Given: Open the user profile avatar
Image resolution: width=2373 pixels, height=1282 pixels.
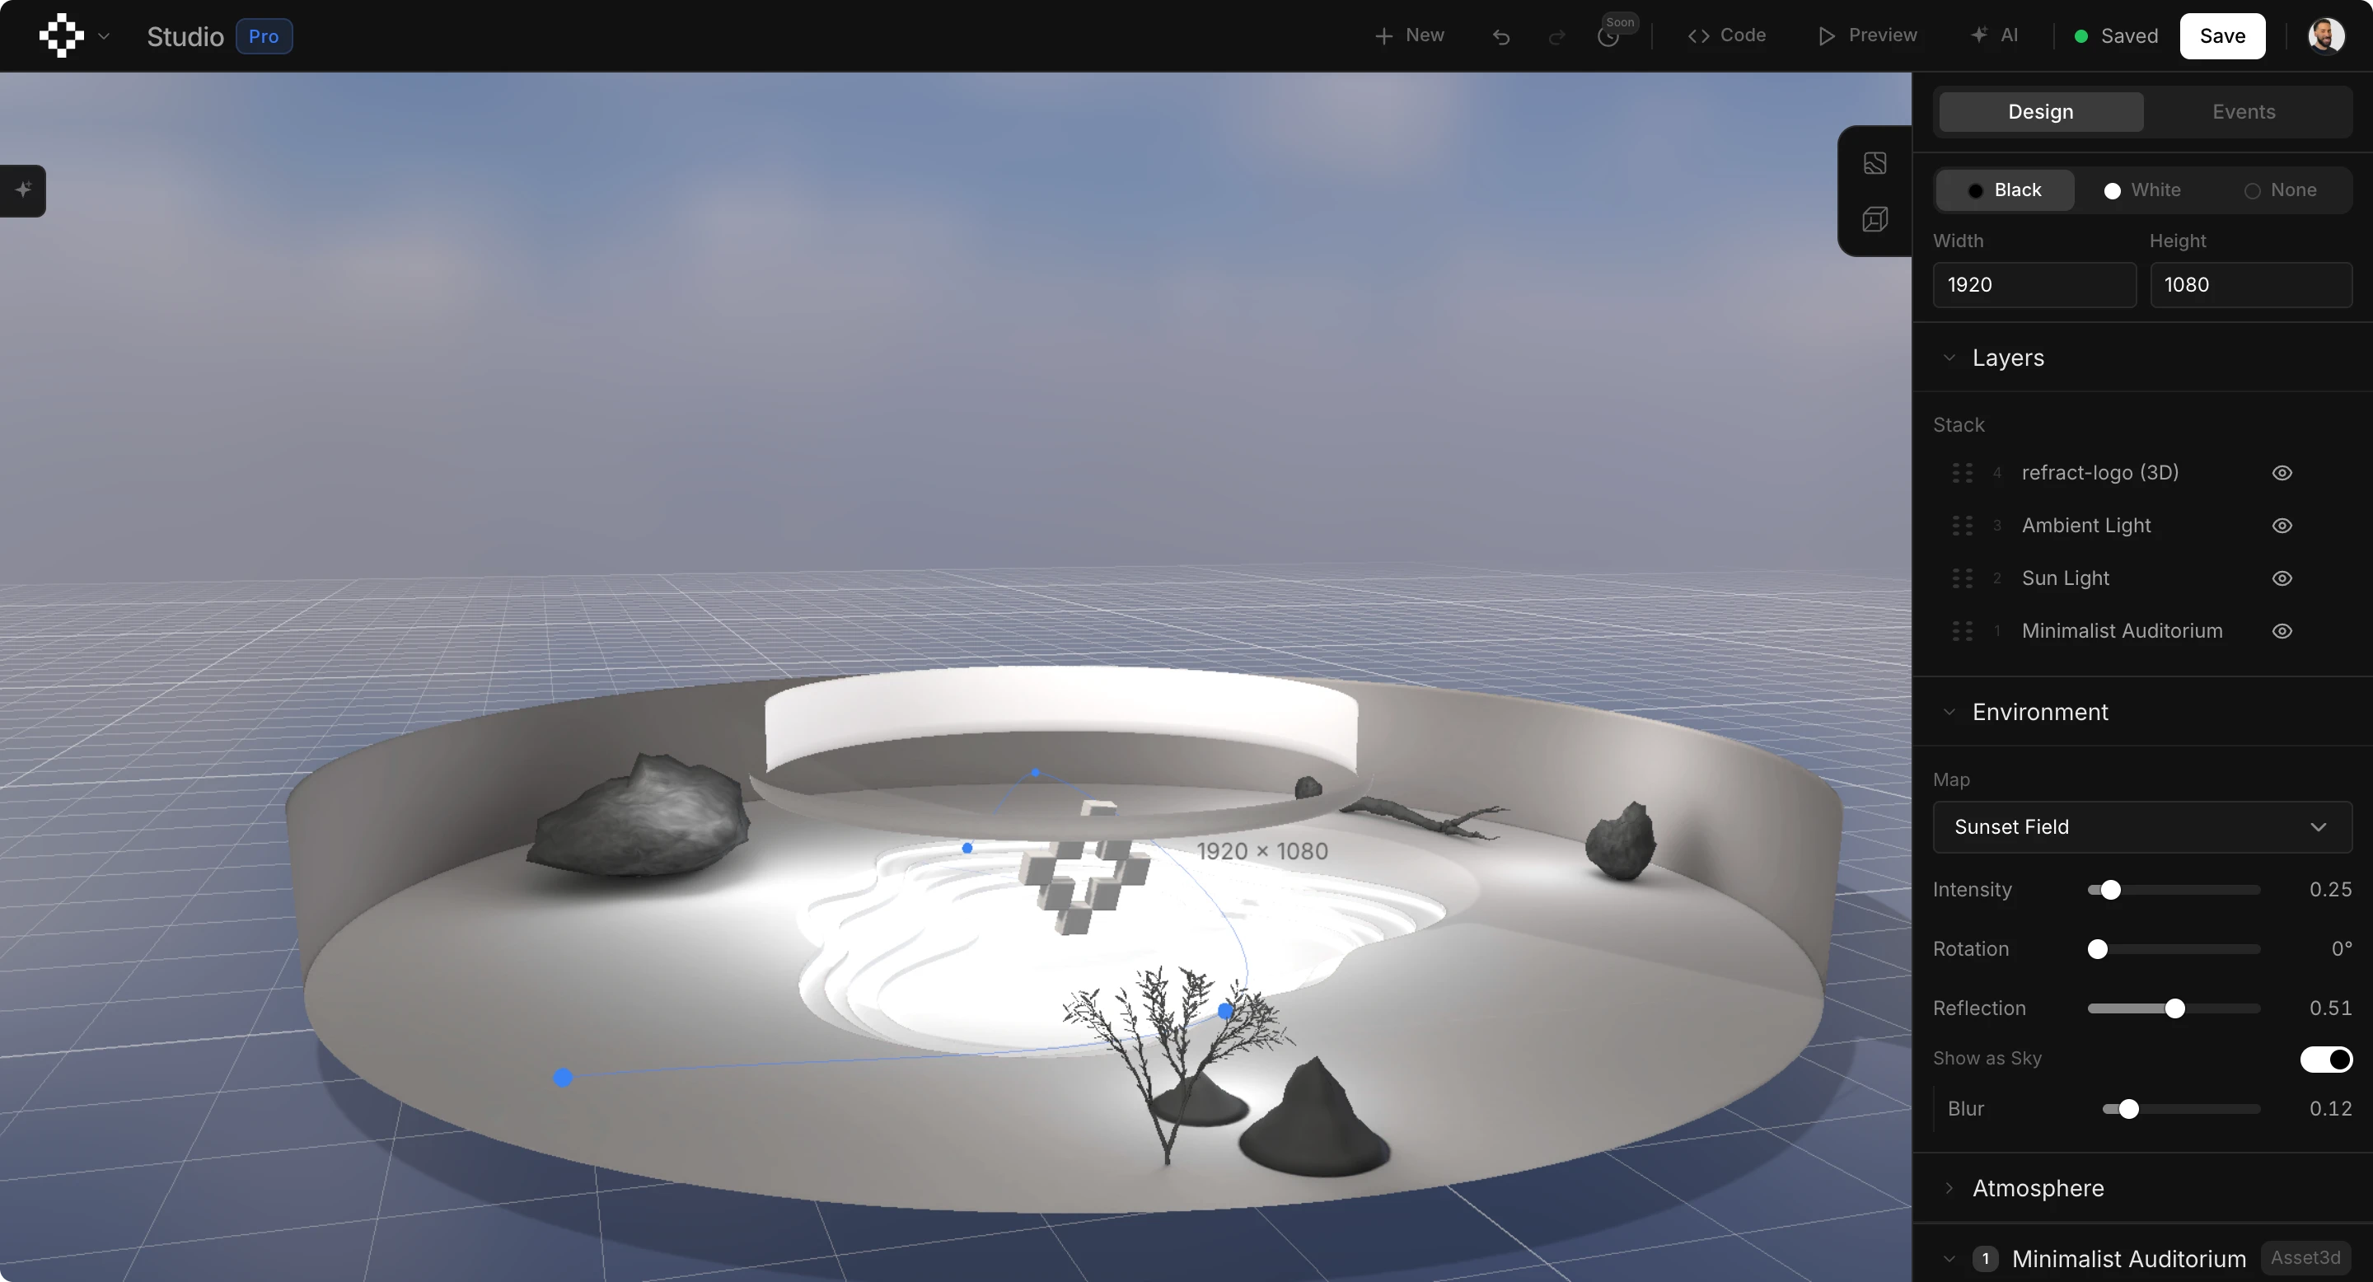Looking at the screenshot, I should click(2325, 36).
